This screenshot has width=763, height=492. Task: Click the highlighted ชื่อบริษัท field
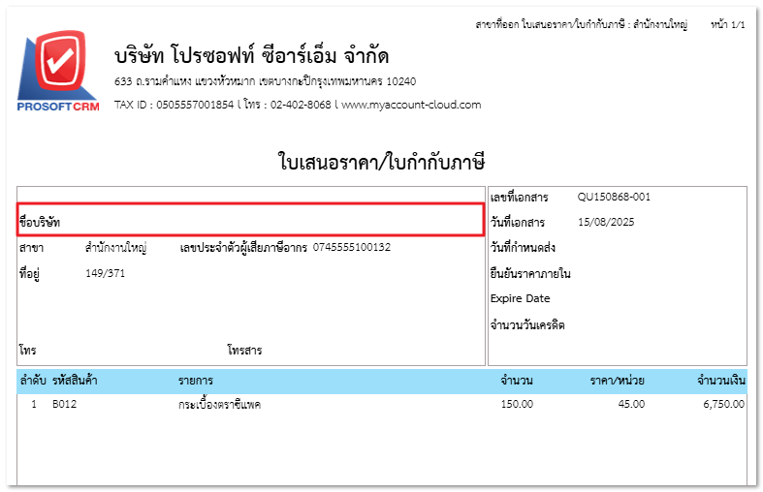250,221
